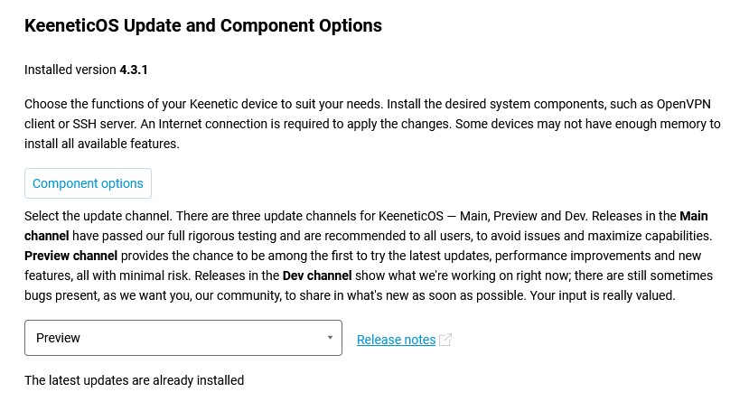This screenshot has width=749, height=411.
Task: Select the 4.3.1 version number
Action: click(134, 70)
